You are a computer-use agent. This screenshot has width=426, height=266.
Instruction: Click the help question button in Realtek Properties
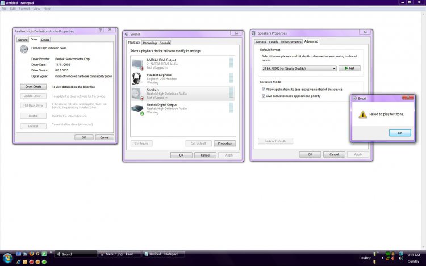tap(101, 30)
